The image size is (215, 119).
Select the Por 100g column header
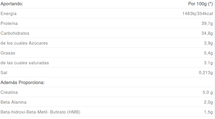click(x=200, y=4)
